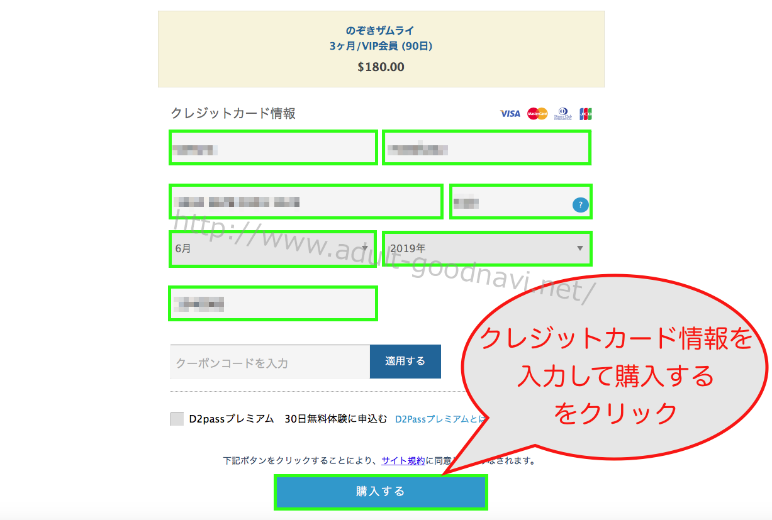The width and height of the screenshot is (772, 520).
Task: Select the input field directly below card logos
Action: (487, 148)
